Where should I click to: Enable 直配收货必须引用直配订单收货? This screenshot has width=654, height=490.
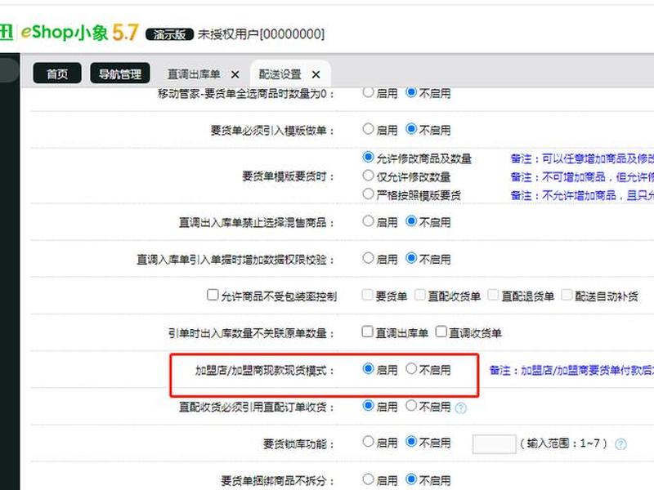click(368, 405)
